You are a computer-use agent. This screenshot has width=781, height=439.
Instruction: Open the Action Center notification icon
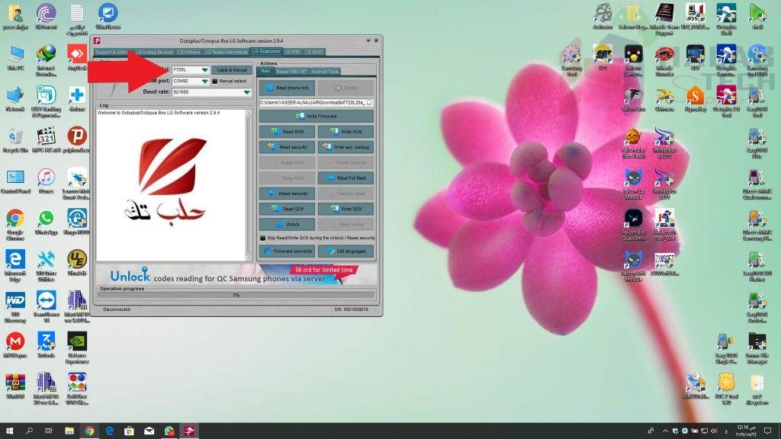(767, 431)
